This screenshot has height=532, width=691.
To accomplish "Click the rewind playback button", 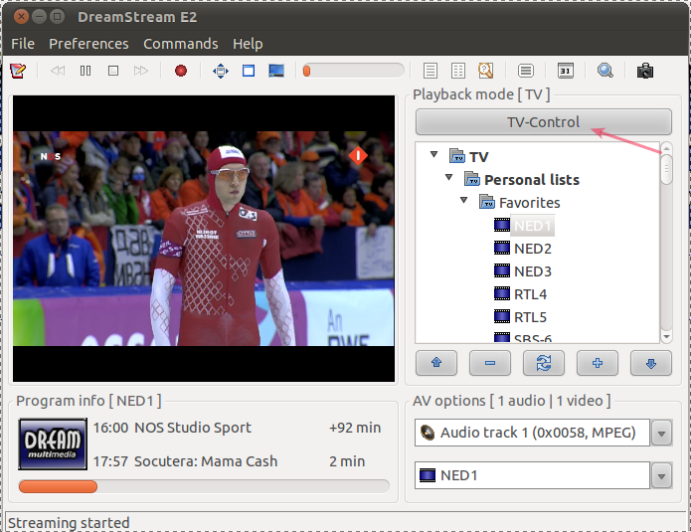I will (58, 71).
